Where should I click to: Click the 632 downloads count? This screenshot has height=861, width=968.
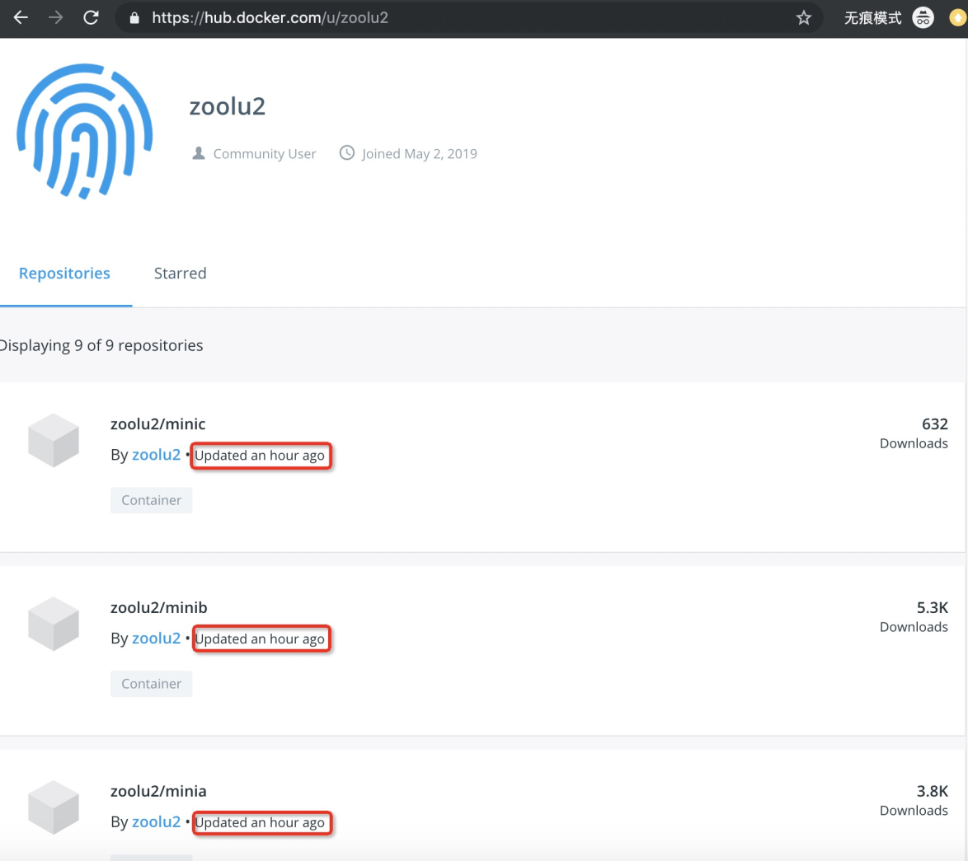(935, 423)
